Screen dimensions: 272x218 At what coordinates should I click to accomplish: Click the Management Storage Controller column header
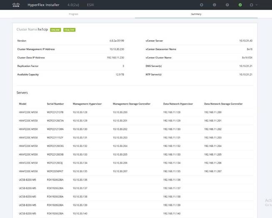click(x=132, y=104)
